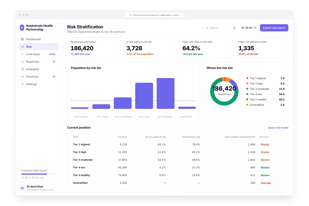Navigate to Inequality
This screenshot has height=206, width=309.
click(39, 69)
